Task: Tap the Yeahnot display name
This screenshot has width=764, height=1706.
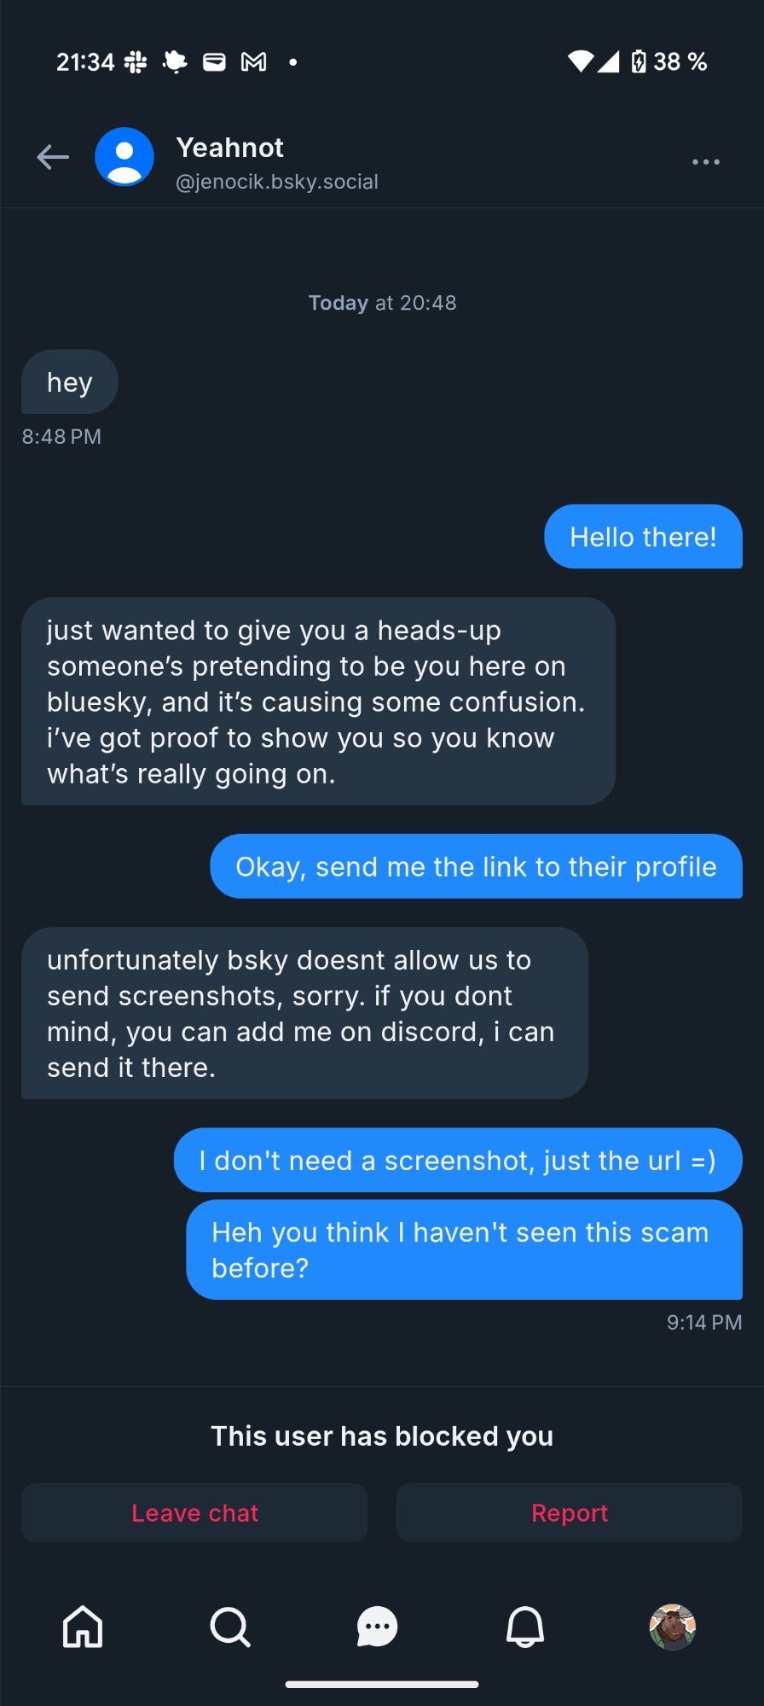Action: tap(229, 148)
